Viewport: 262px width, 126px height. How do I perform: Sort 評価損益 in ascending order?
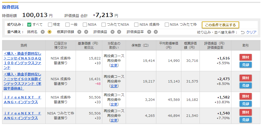[119, 32]
